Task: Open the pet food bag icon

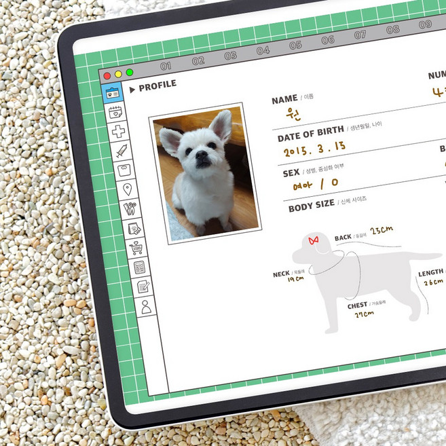Action: click(x=134, y=228)
